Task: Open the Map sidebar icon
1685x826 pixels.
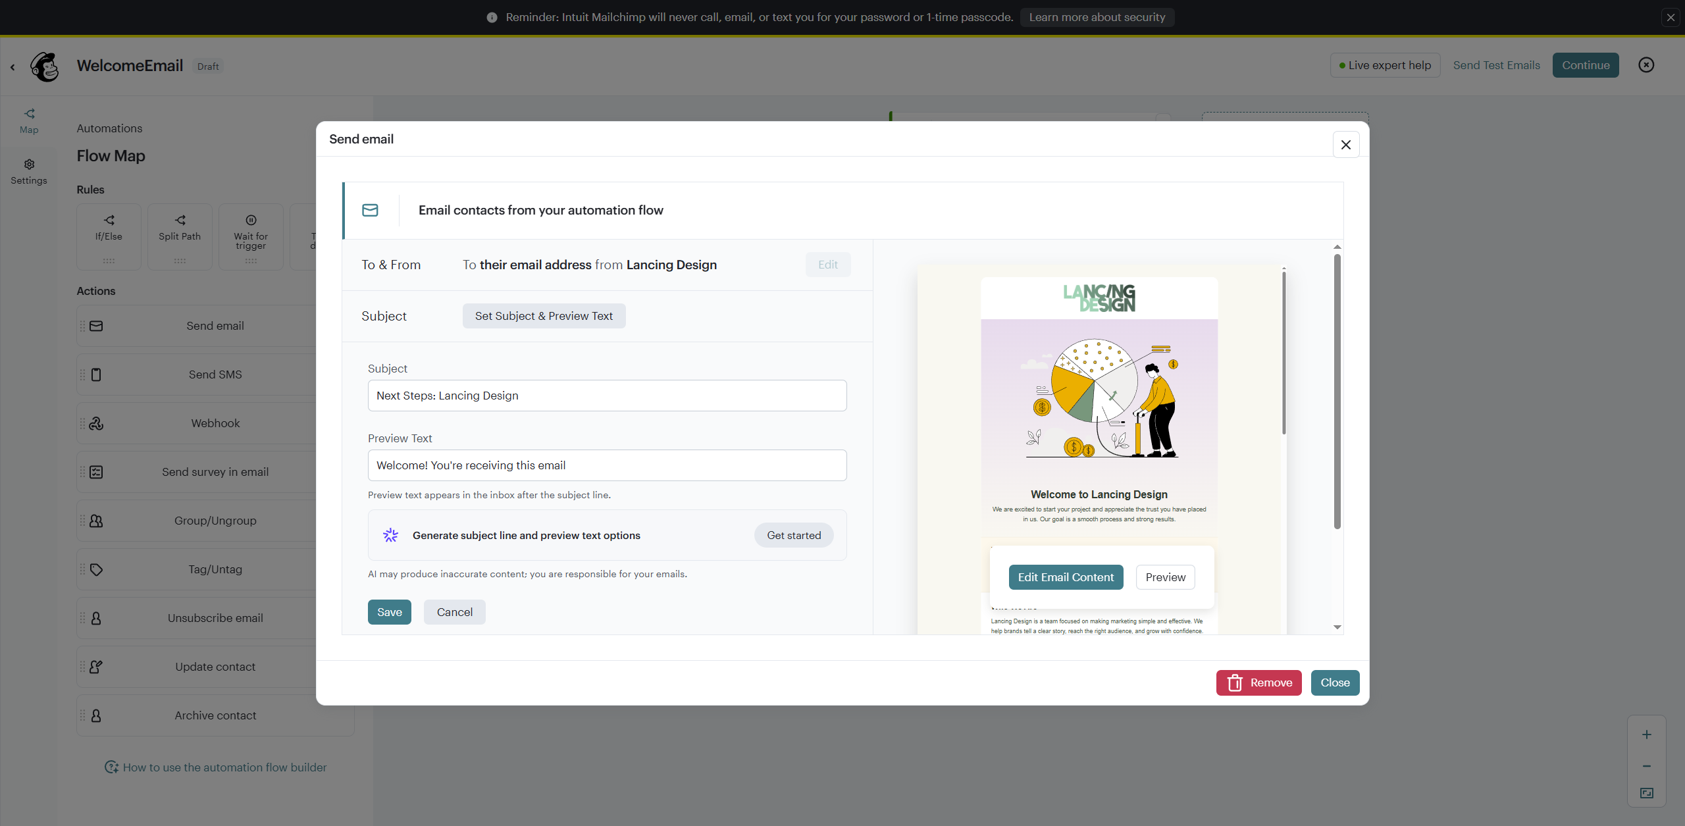Action: point(29,120)
